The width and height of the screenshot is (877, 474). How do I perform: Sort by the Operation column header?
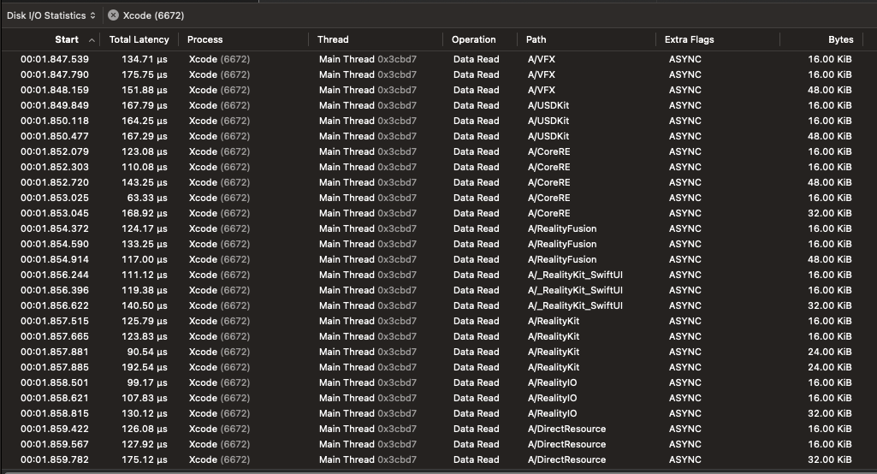click(474, 39)
